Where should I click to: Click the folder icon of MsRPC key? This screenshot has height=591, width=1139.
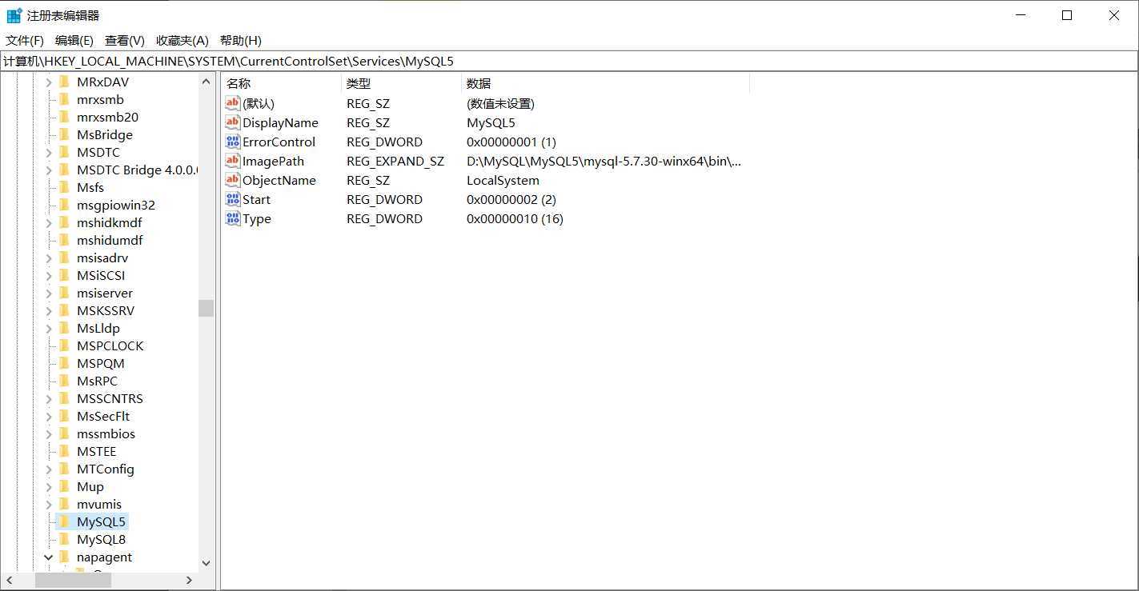click(65, 381)
